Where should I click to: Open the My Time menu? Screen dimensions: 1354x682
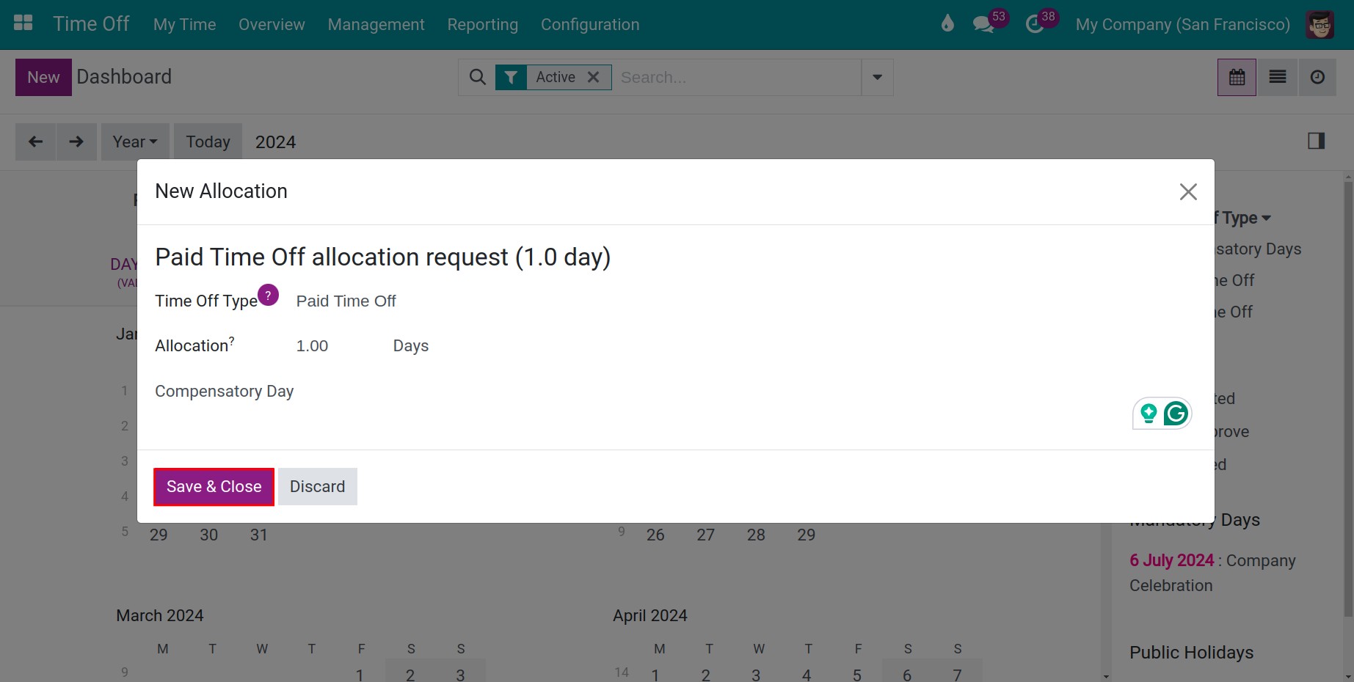click(184, 24)
